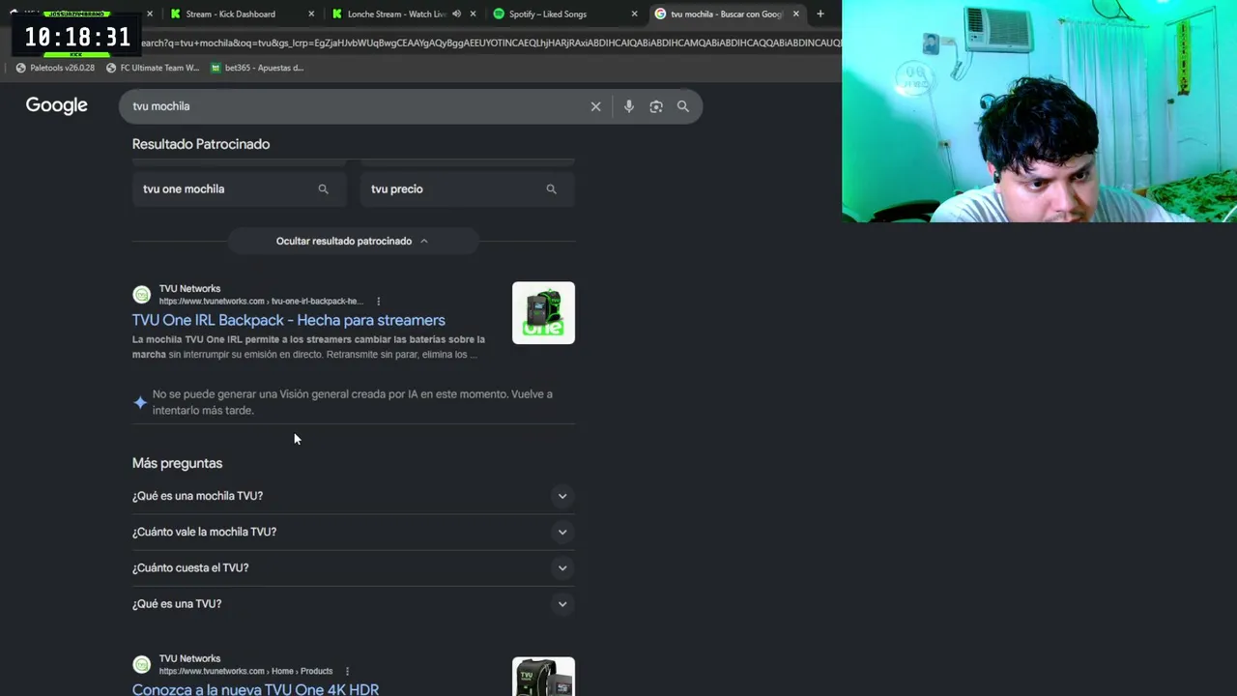
Task: Click the 'Más preguntas' heading
Action: [x=177, y=463]
